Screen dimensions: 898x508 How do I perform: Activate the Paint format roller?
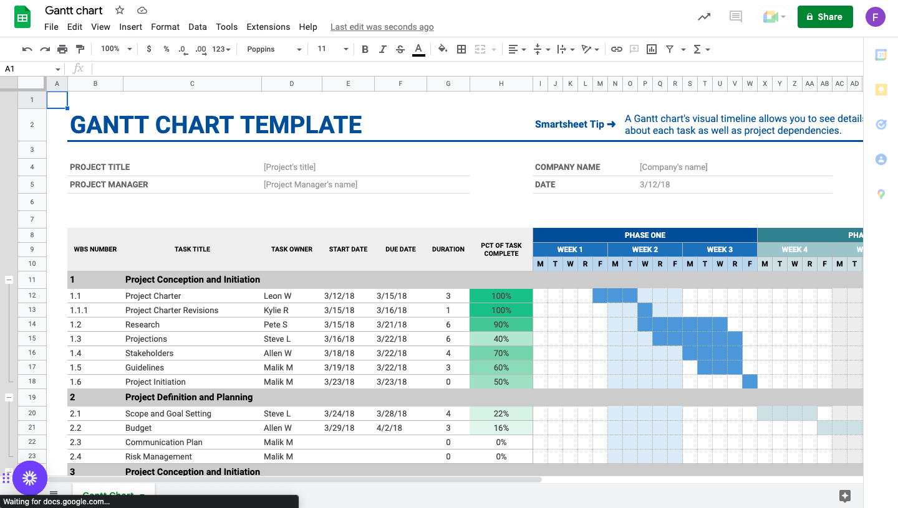tap(80, 49)
